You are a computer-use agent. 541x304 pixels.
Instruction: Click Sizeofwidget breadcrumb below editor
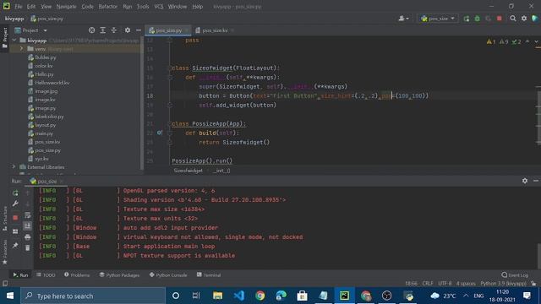[x=188, y=171]
